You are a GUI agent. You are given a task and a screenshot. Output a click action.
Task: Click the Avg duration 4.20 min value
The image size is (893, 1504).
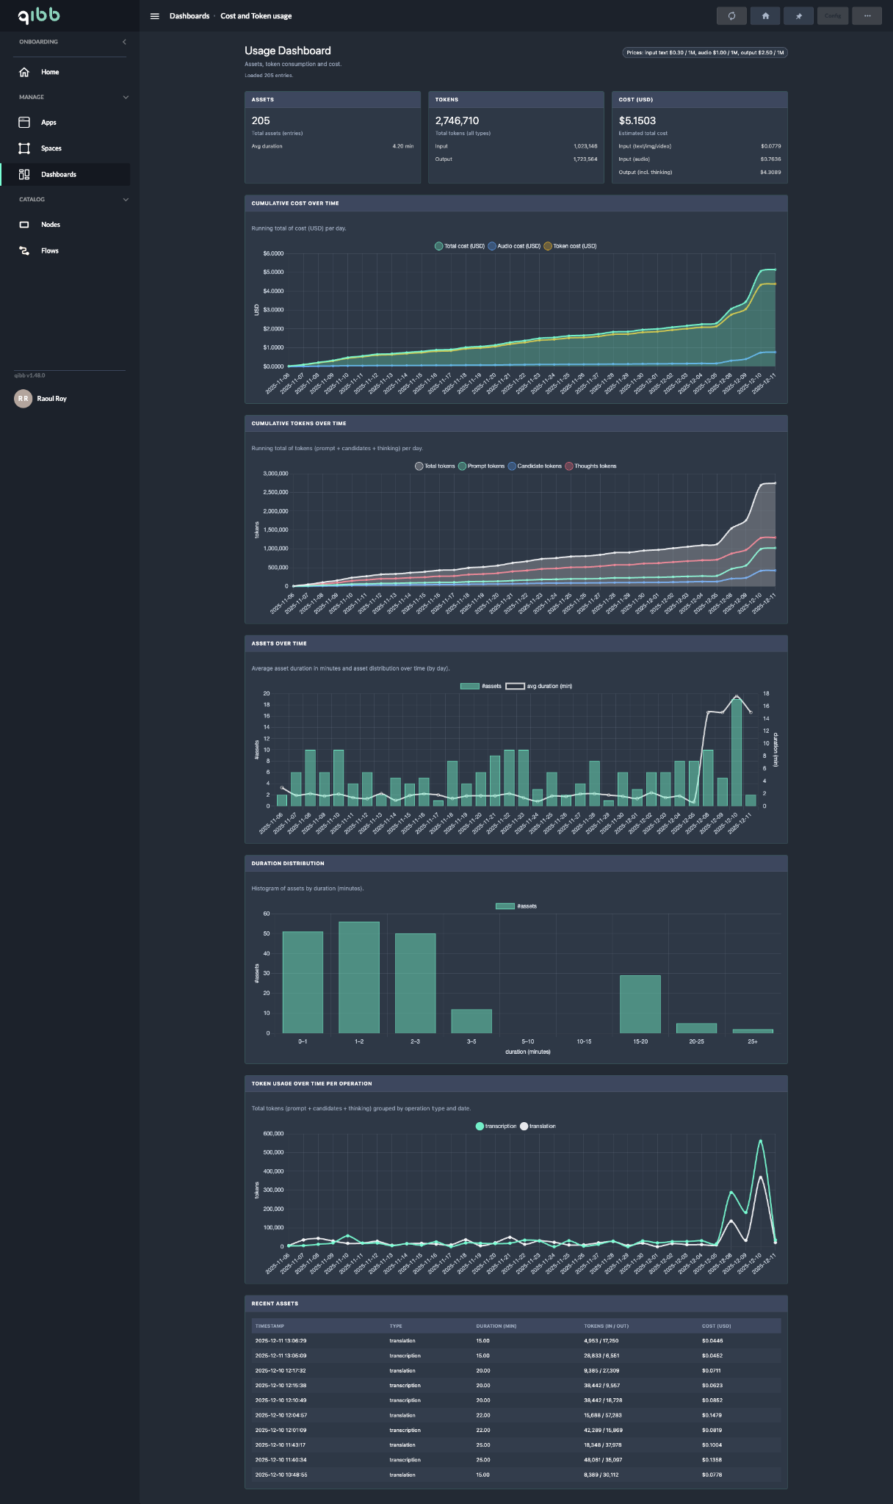(x=402, y=146)
